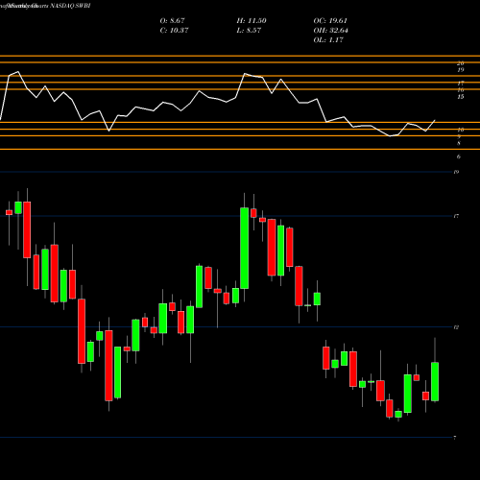
Task: Click the OL: 1.17 reading
Action: pos(328,40)
